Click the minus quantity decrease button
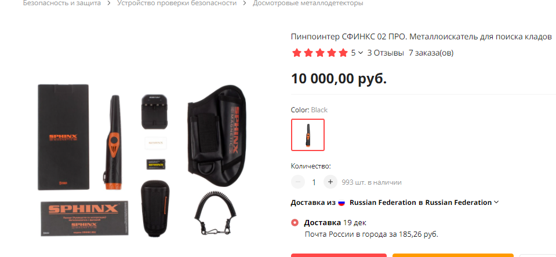Screen dimensions: 556x257 (298, 182)
